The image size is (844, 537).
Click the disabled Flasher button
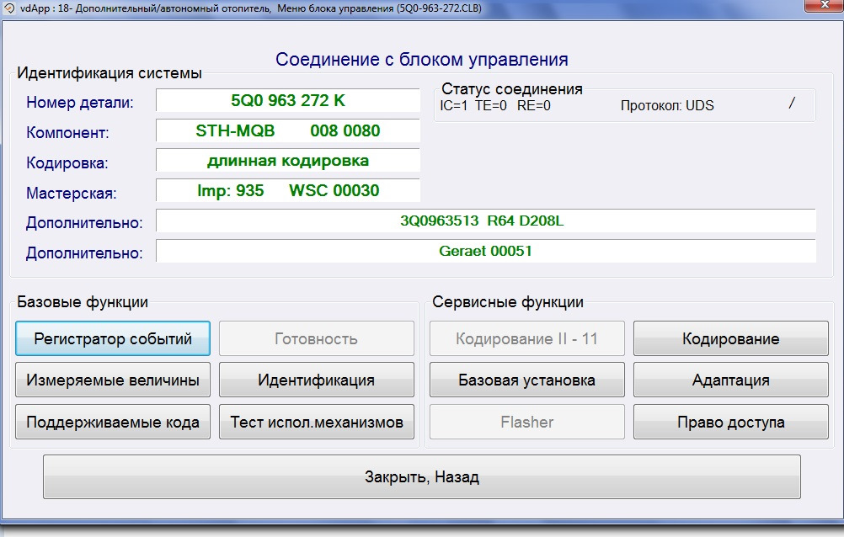(527, 422)
